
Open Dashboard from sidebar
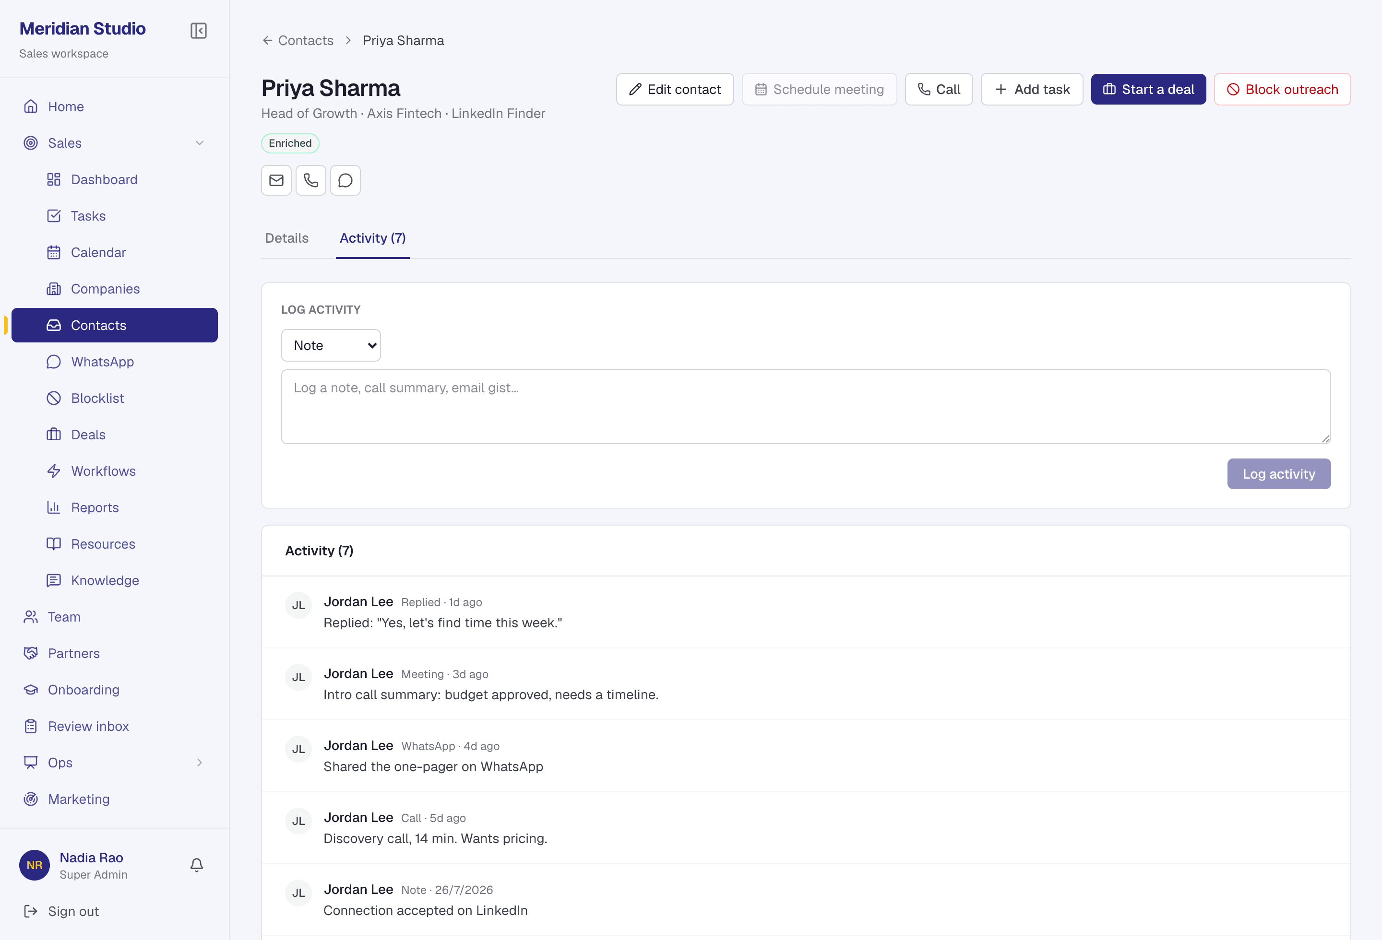(114, 179)
